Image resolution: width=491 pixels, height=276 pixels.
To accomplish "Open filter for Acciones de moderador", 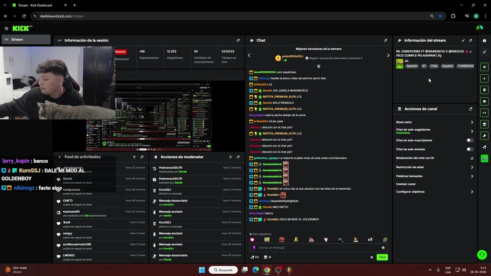I will coord(230,157).
